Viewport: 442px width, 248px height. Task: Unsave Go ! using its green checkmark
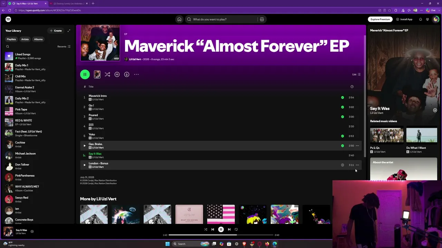343,107
